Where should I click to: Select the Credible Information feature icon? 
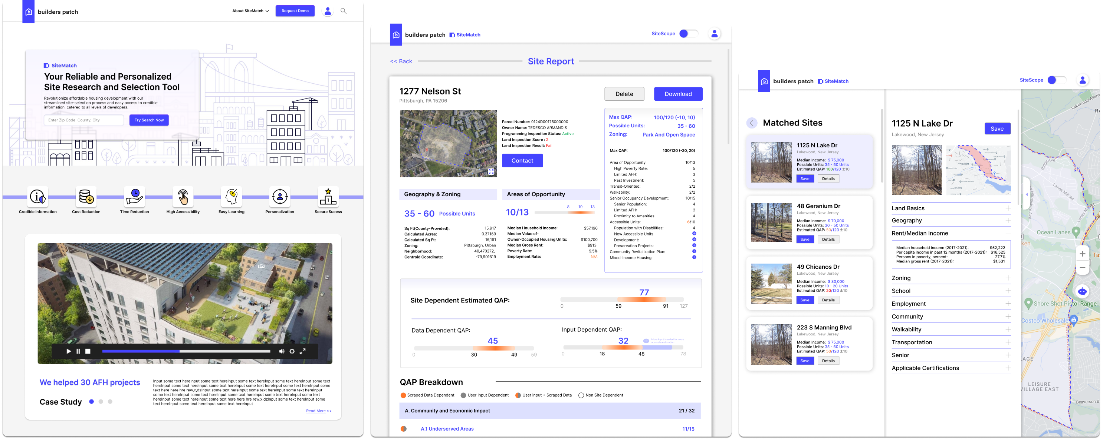click(x=37, y=197)
